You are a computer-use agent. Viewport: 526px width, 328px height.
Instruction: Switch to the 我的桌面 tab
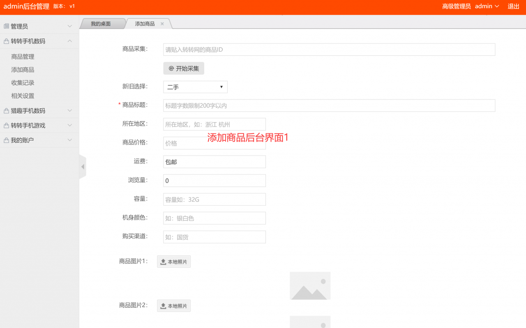101,24
